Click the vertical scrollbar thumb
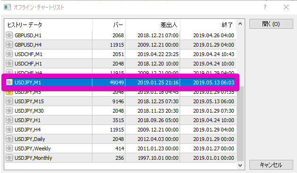 (x=240, y=123)
